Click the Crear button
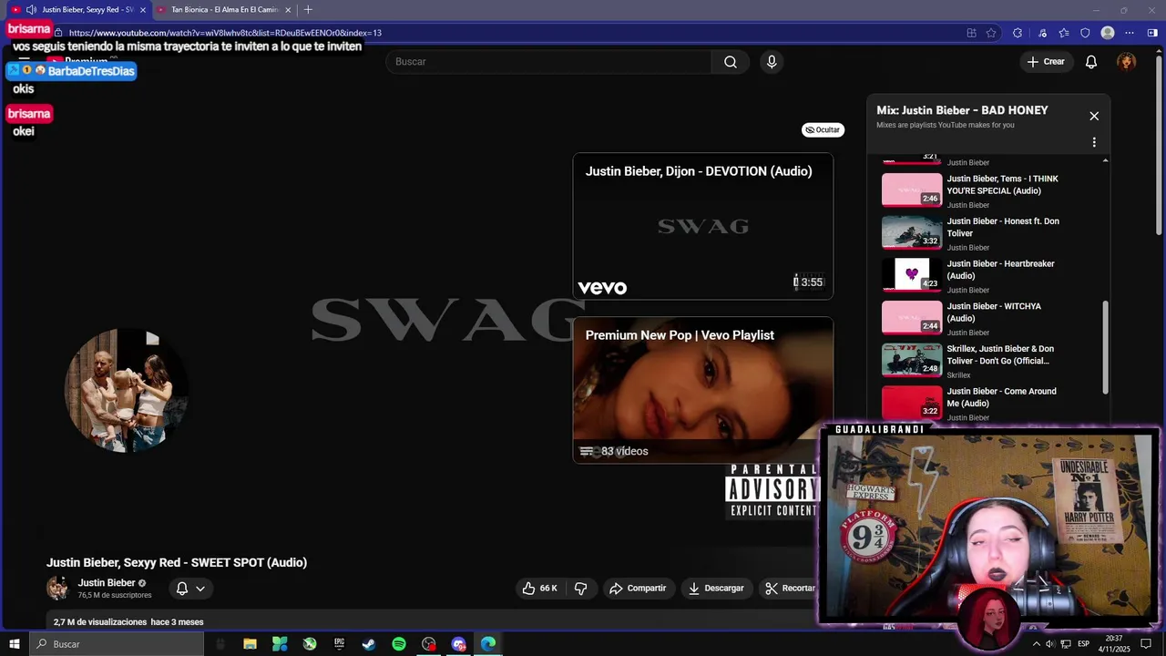 coord(1046,62)
